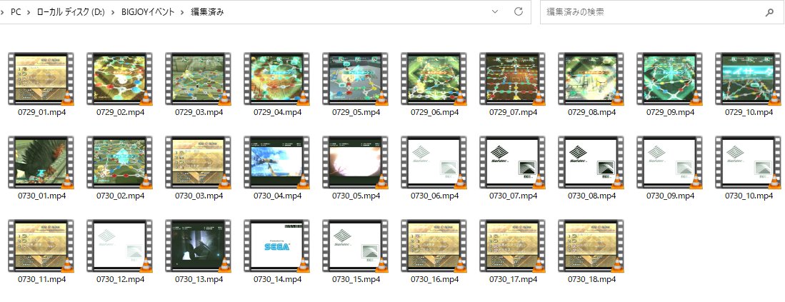Select the 0730_10.mp4 video thumbnail

click(x=749, y=163)
